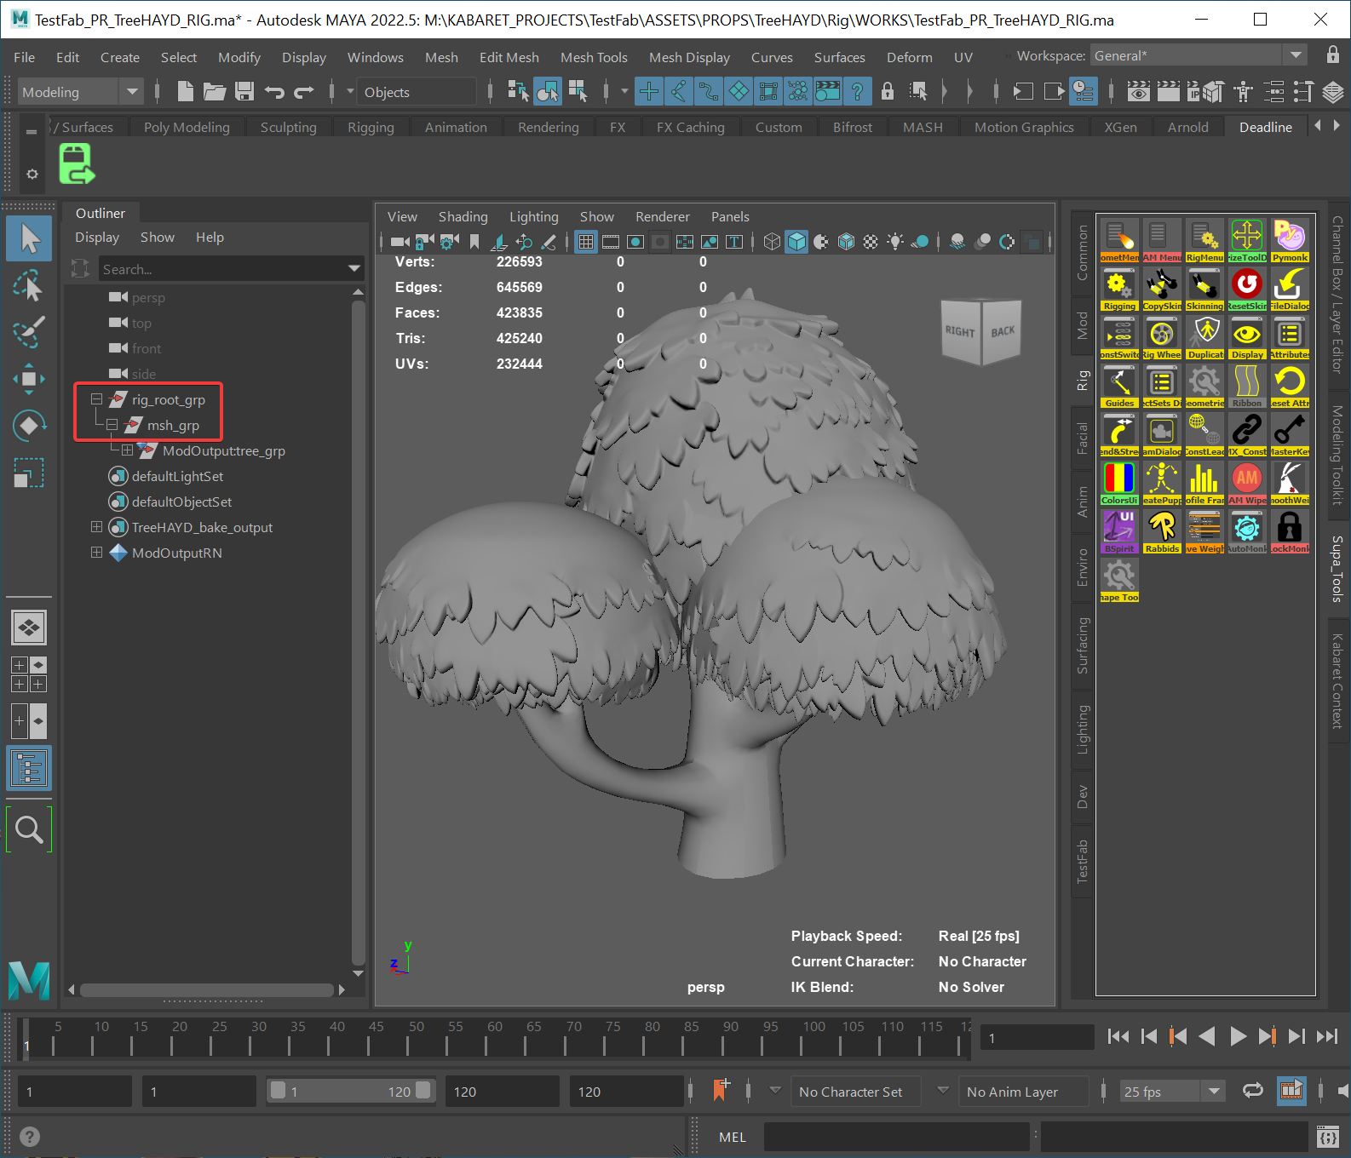Open the AM Wipe tool
This screenshot has width=1351, height=1158.
point(1246,483)
